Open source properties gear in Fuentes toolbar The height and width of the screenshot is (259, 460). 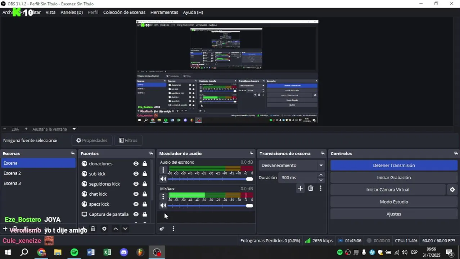(104, 229)
